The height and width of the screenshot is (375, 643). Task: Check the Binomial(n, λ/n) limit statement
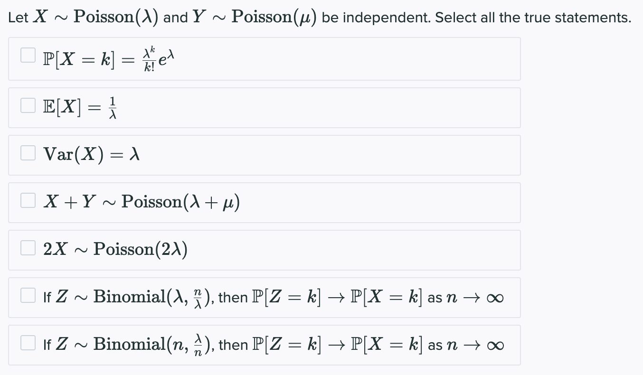pyautogui.click(x=28, y=342)
